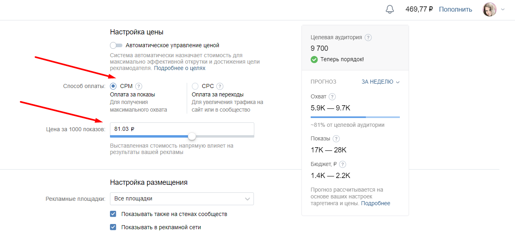
Task: Disable Показывать в рекламной сети
Action: [x=113, y=226]
